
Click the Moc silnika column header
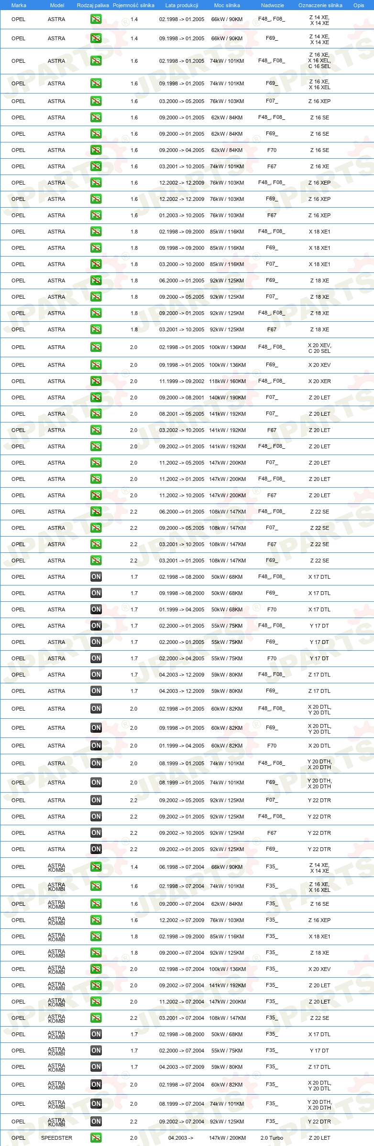click(x=227, y=5)
